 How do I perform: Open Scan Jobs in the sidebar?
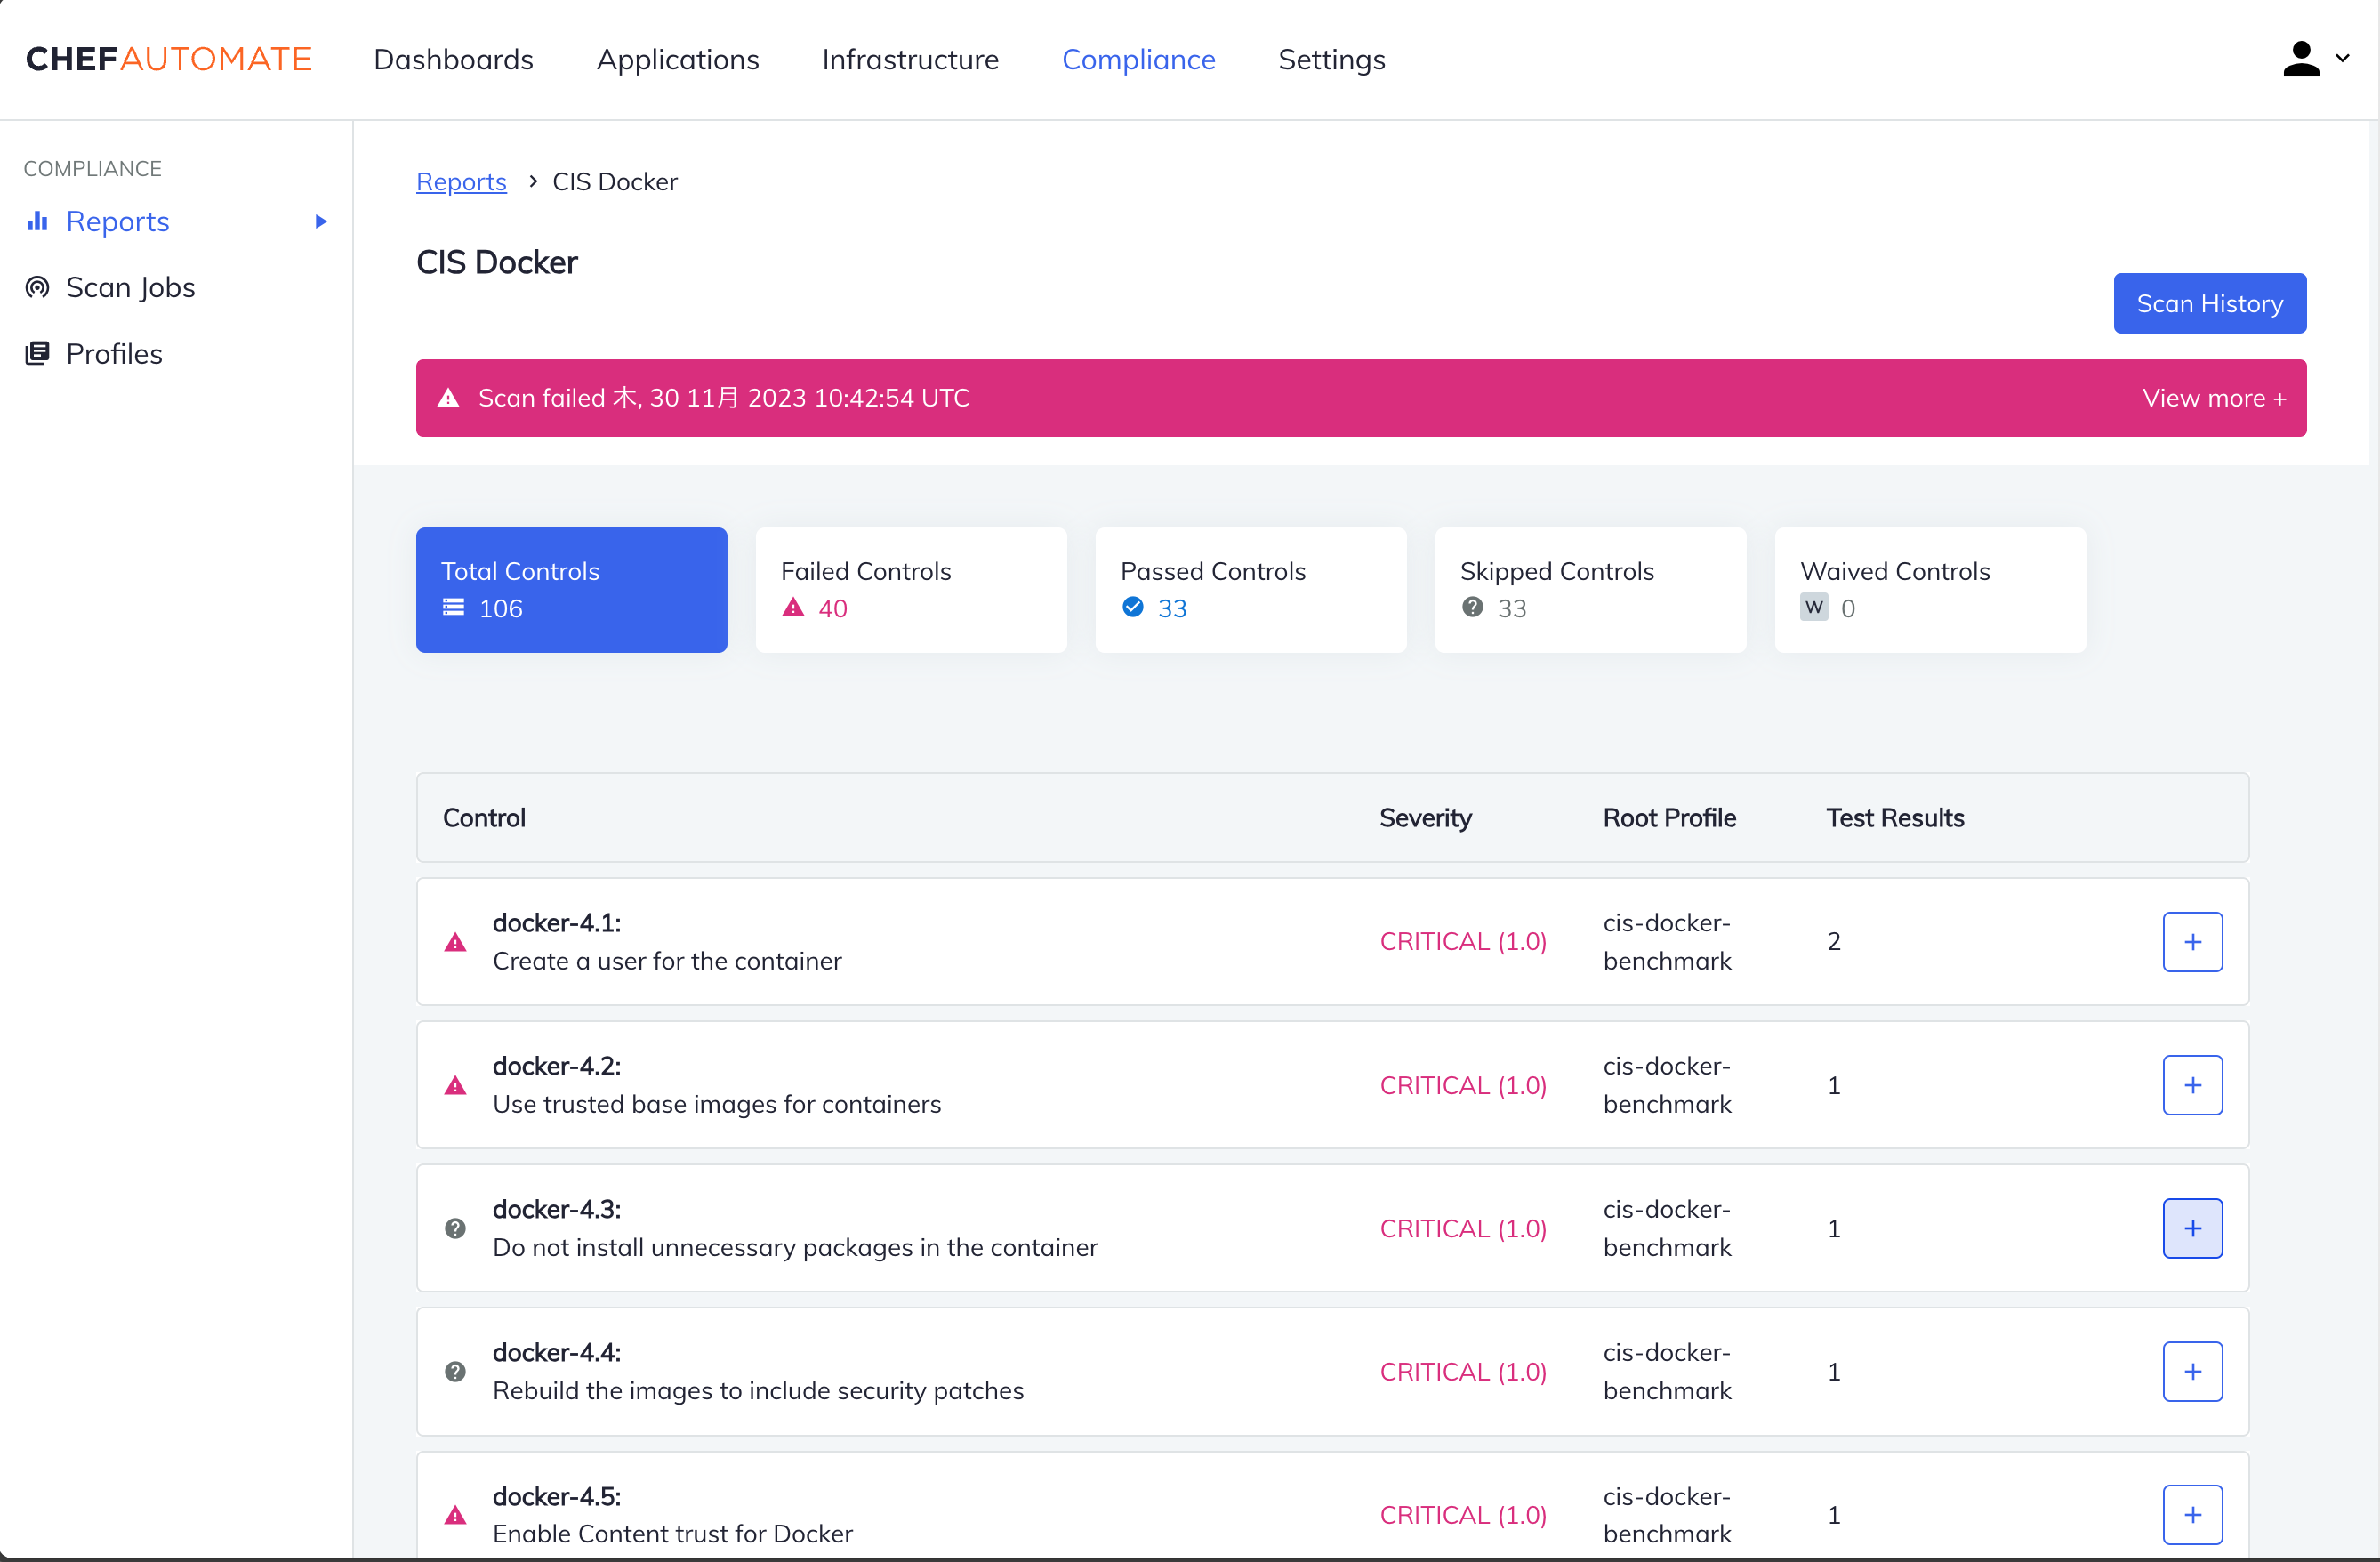pos(130,287)
